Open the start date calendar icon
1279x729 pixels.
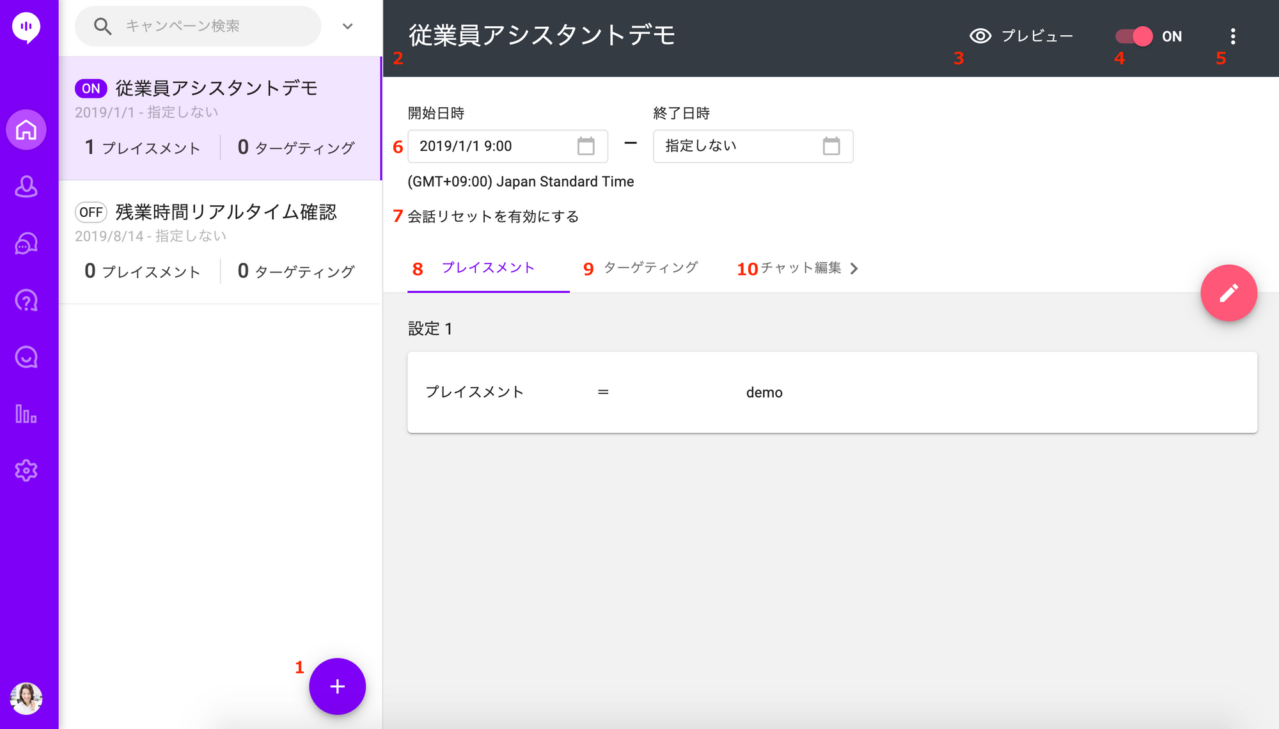586,146
